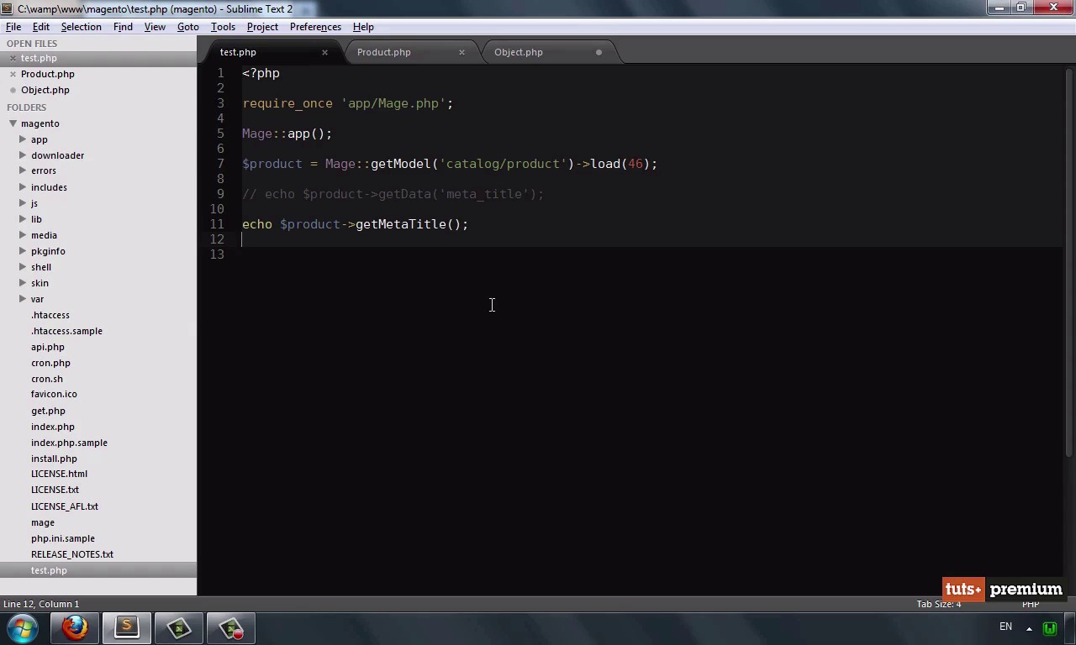Open the Edit menu
1076x645 pixels.
[x=40, y=27]
